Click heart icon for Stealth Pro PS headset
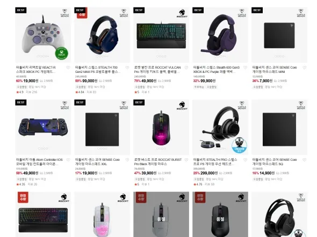The width and height of the screenshot is (317, 237). point(245,160)
